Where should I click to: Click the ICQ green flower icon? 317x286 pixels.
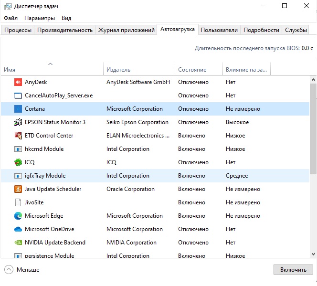(x=18, y=162)
